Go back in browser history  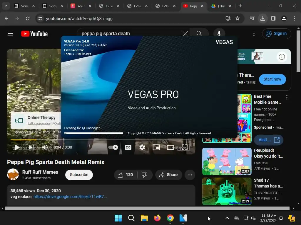(x=6, y=18)
